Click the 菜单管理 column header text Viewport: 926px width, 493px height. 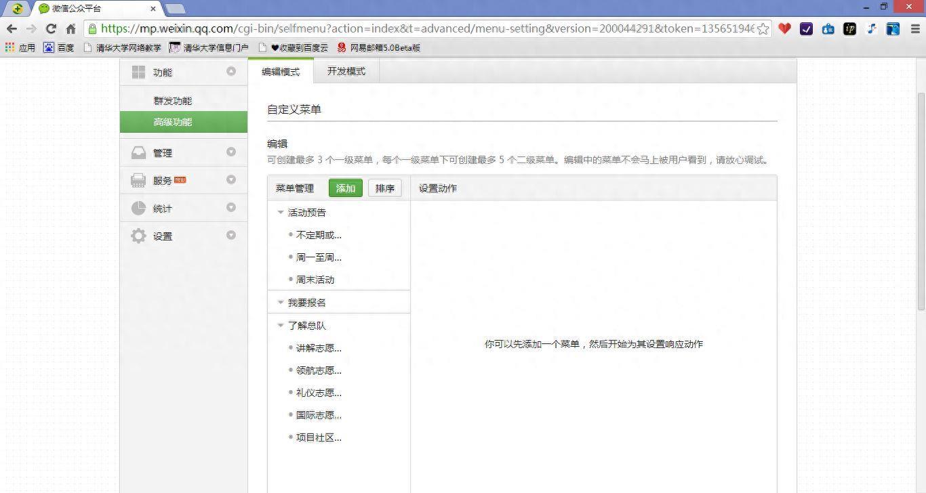click(x=295, y=188)
